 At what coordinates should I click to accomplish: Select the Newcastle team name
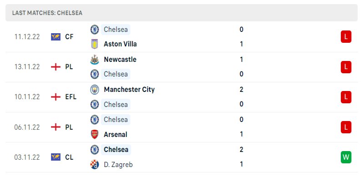pyautogui.click(x=120, y=59)
